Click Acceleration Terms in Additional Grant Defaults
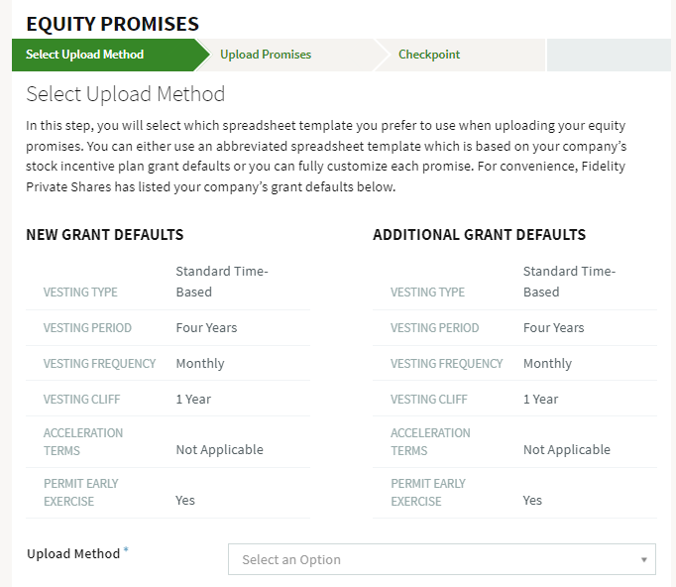676x587 pixels. 430,441
